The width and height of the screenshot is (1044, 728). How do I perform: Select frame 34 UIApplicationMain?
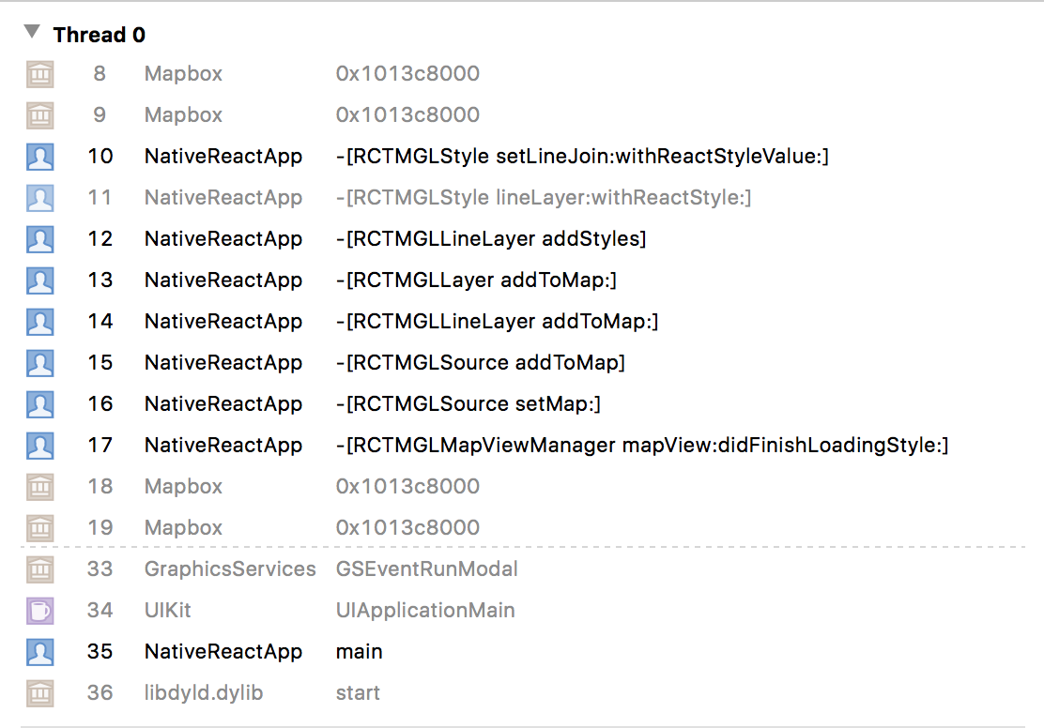pyautogui.click(x=424, y=610)
